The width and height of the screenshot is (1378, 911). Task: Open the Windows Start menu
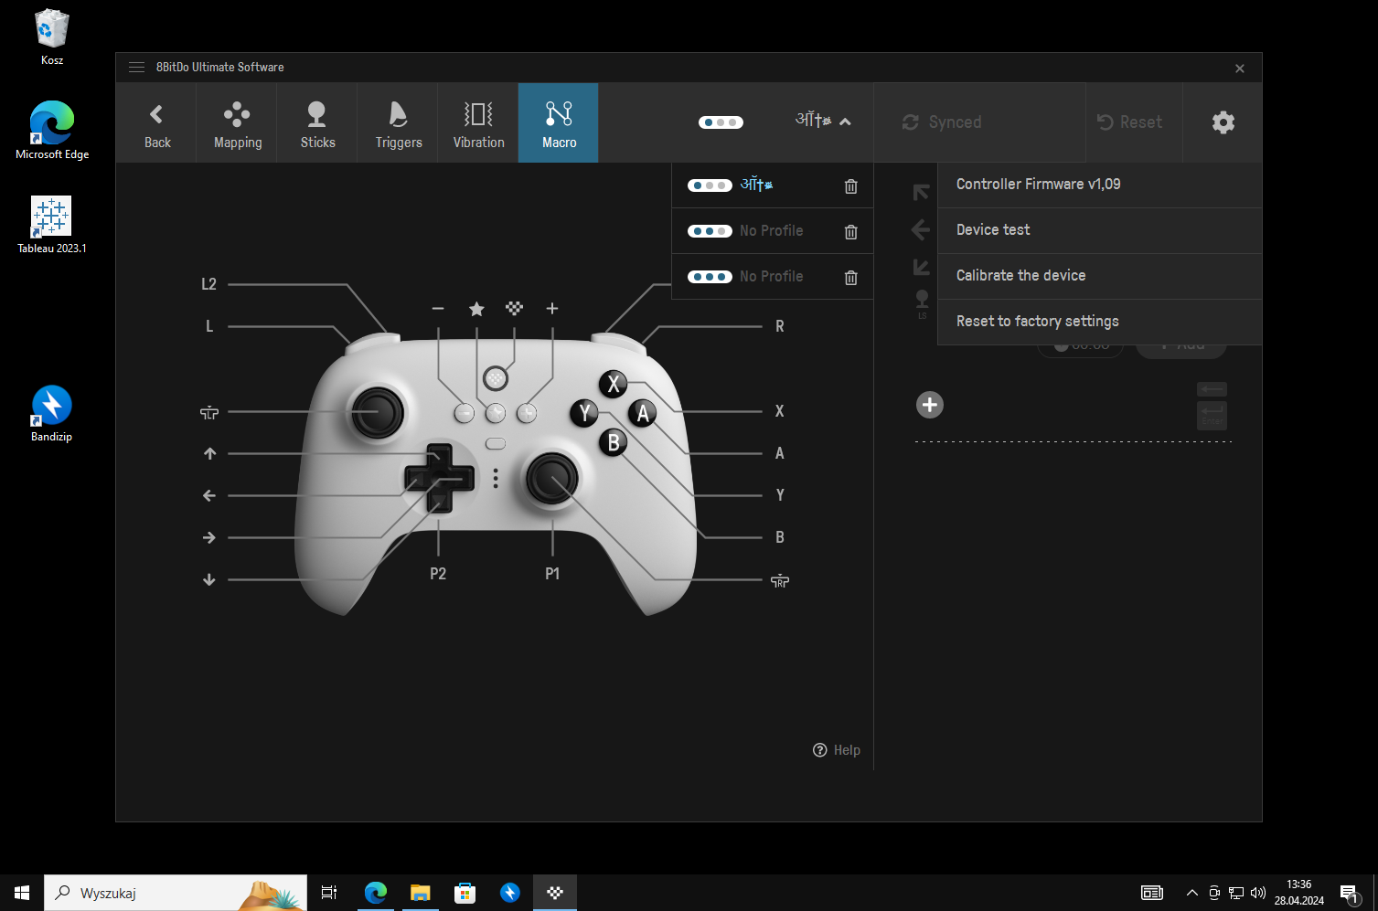[x=22, y=893]
